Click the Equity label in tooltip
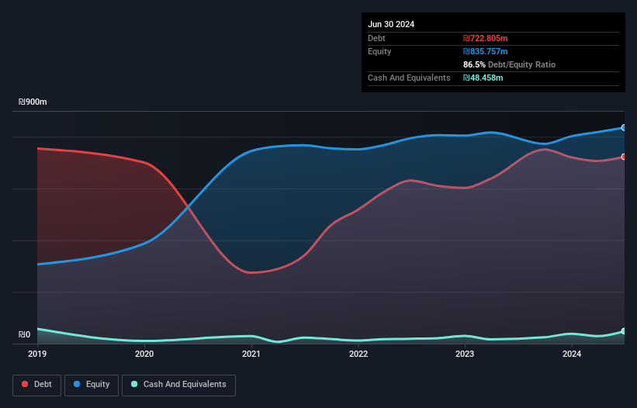637x408 pixels. point(379,51)
